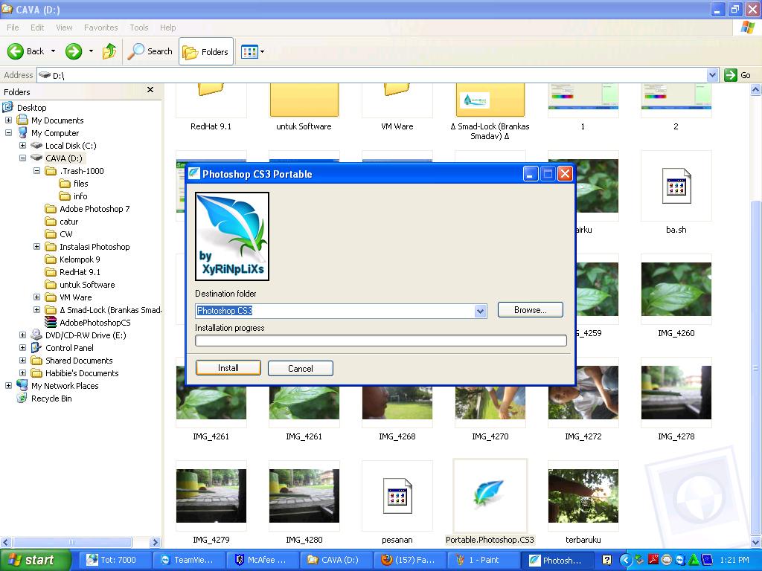762x571 pixels.
Task: Expand My Documents in folder tree
Action: click(x=8, y=120)
